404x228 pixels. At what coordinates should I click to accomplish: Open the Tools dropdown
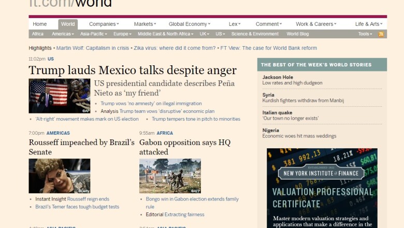pyautogui.click(x=365, y=34)
